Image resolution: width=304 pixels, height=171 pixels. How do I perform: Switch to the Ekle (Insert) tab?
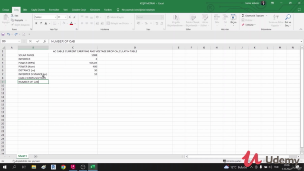point(25,9)
